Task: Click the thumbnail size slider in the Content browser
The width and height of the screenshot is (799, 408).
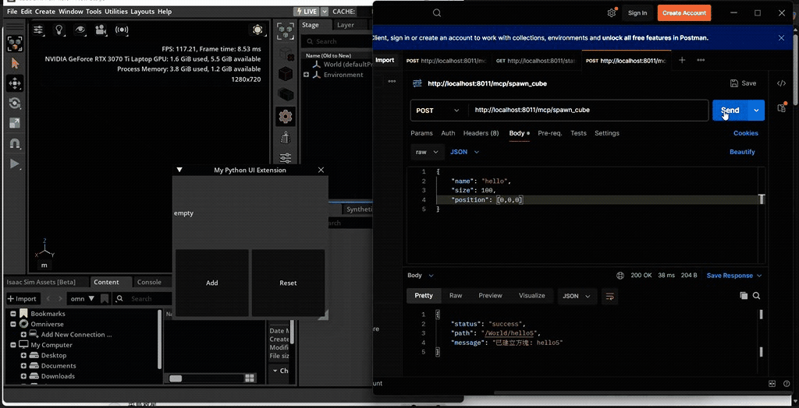Action: [x=176, y=378]
